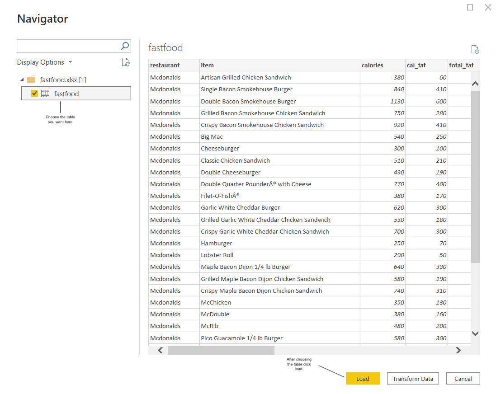This screenshot has height=394, width=496.
Task: Collapse the fastfood.xlsx tree node
Action: pyautogui.click(x=22, y=80)
